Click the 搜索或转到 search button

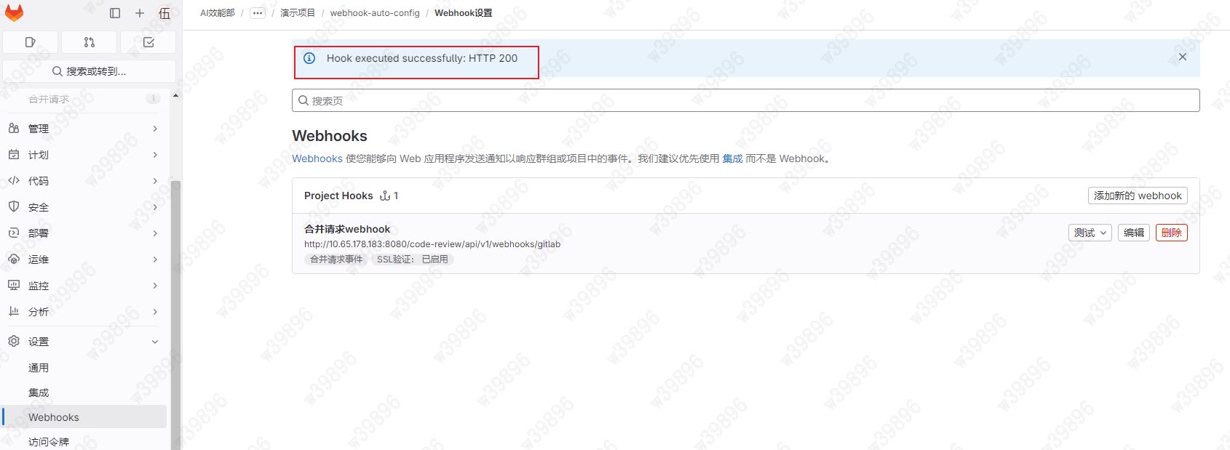89,71
